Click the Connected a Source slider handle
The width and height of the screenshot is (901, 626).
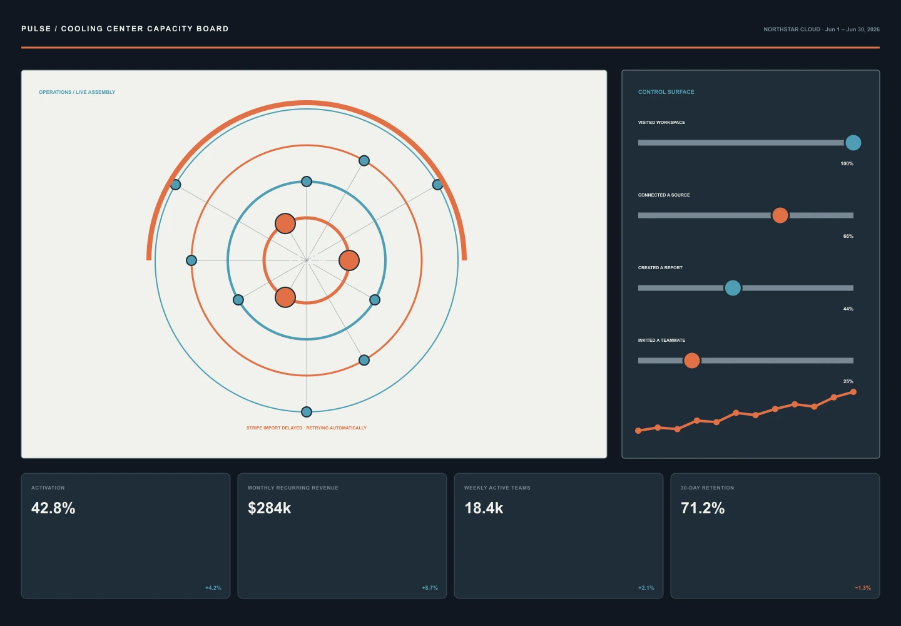click(x=780, y=215)
